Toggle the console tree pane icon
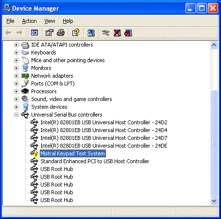This screenshot has width=221, height=219. (34, 33)
